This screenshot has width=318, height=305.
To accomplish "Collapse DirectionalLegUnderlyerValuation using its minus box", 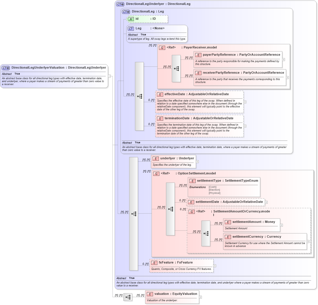I will point(110,75).
